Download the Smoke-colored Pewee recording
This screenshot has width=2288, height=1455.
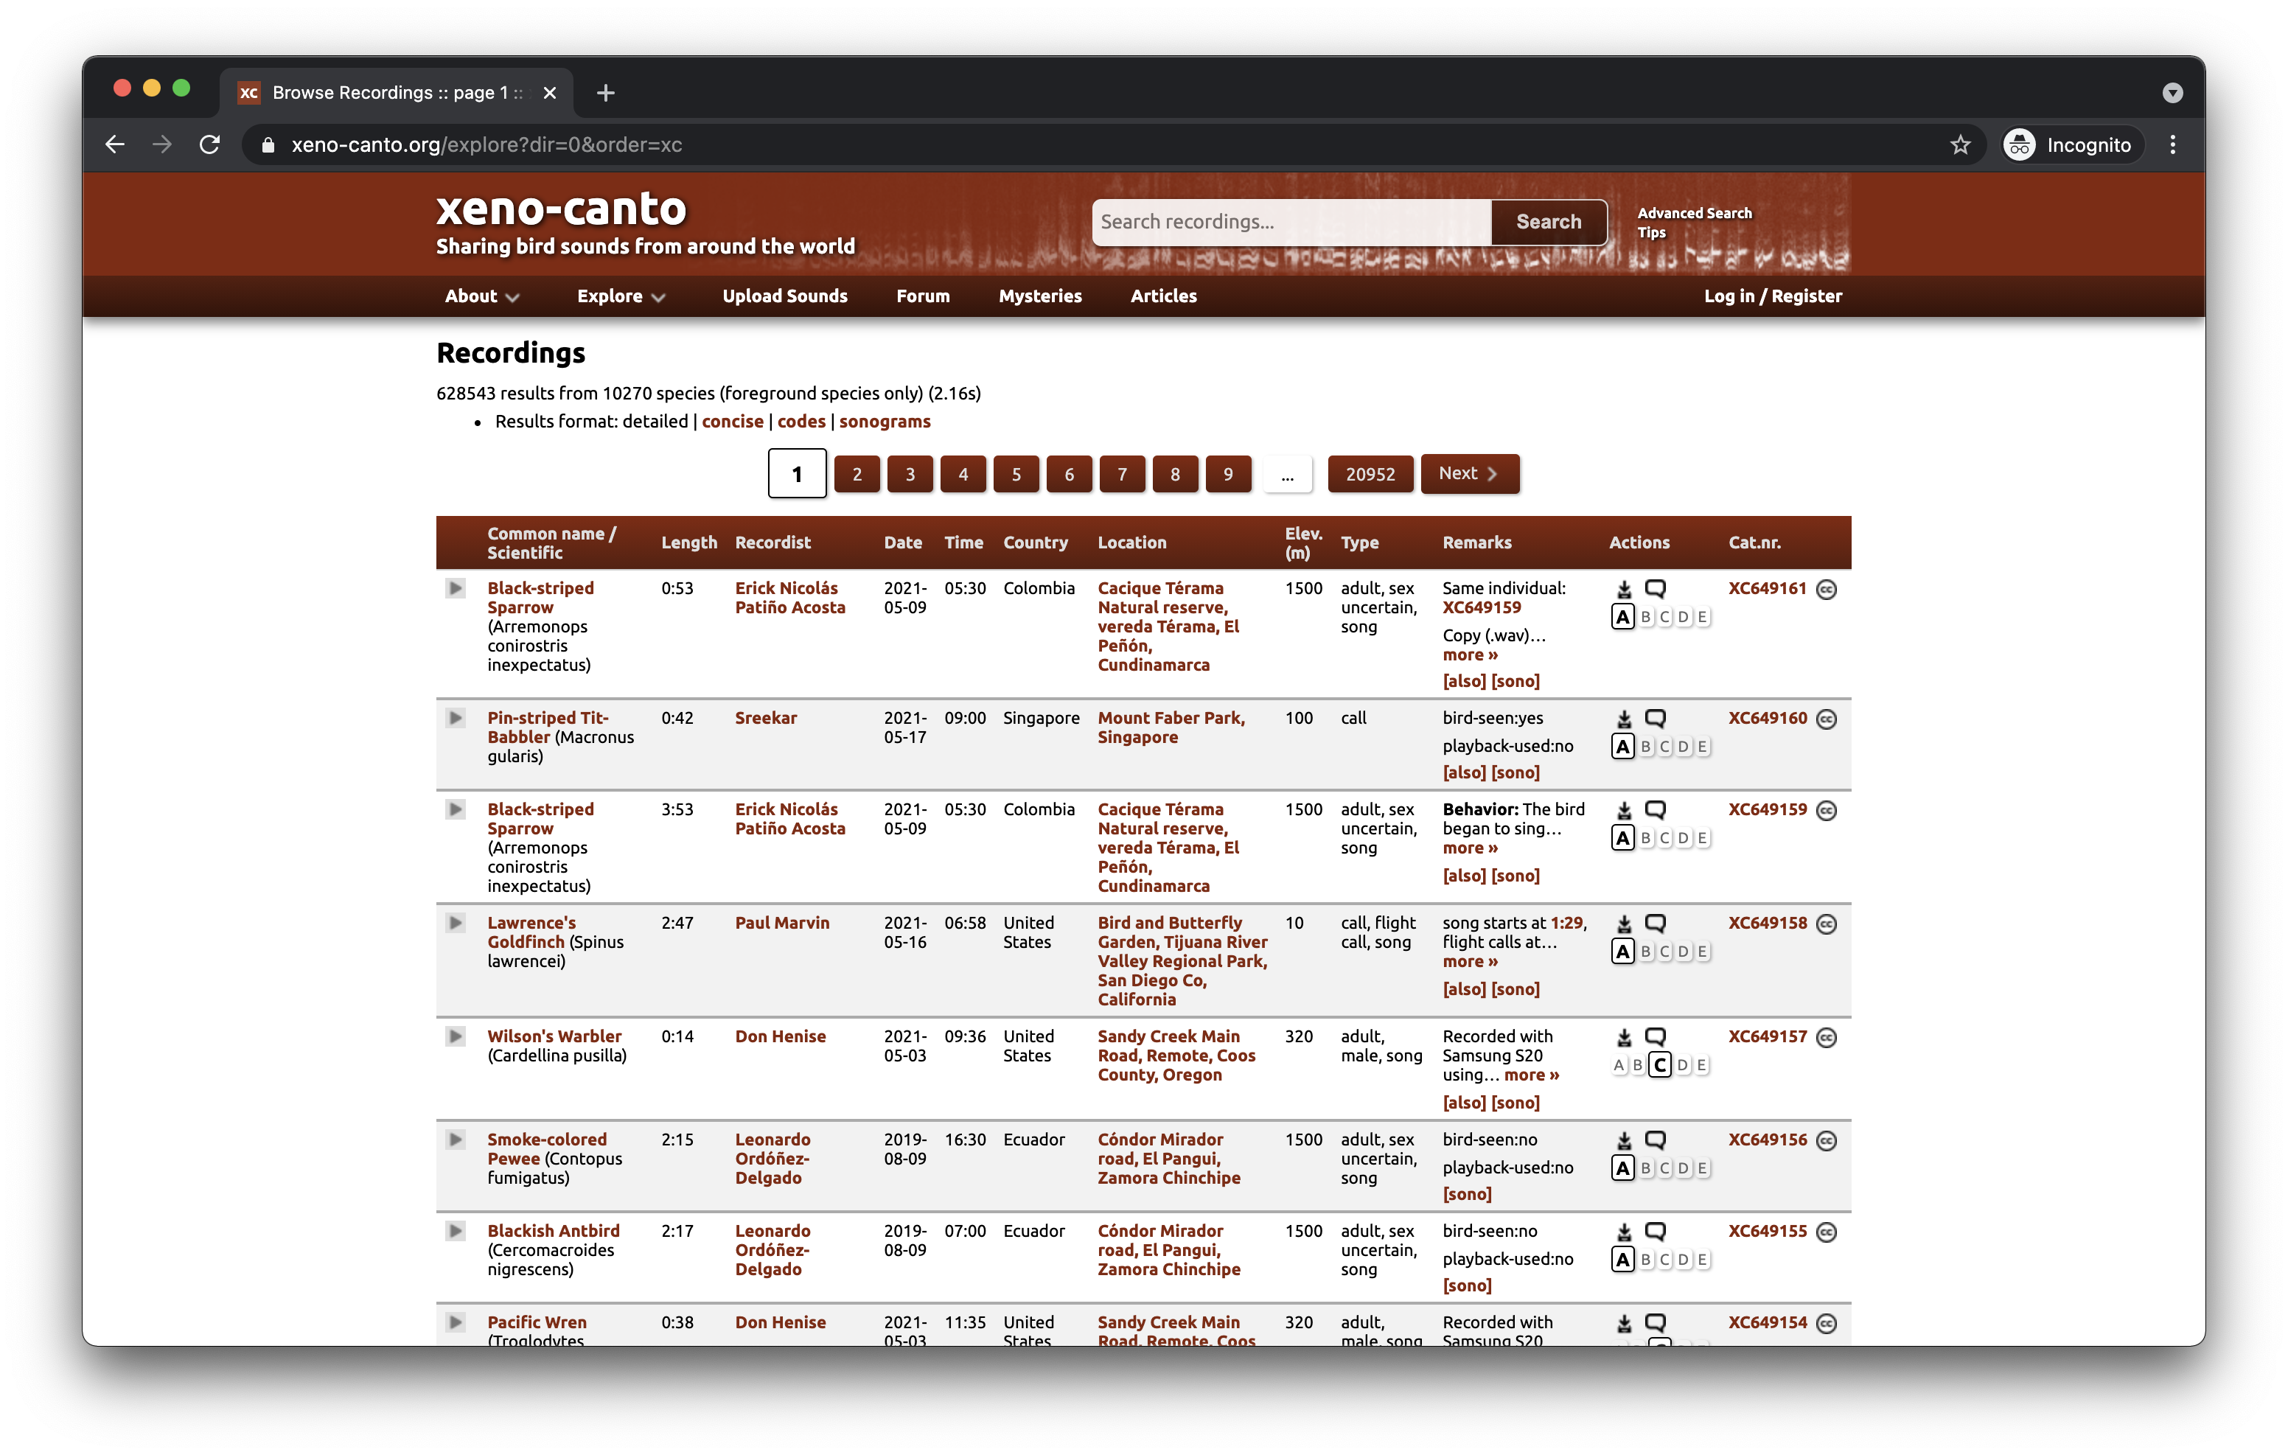click(x=1624, y=1140)
